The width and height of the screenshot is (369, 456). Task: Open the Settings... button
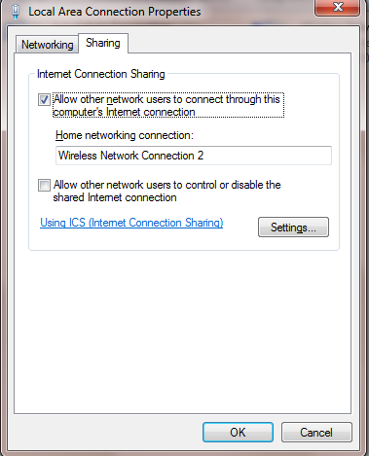tap(293, 228)
